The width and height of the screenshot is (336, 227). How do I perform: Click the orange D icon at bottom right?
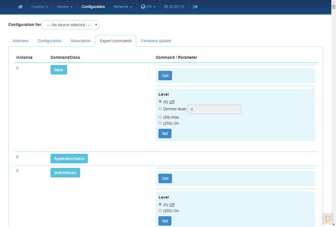click(x=328, y=218)
